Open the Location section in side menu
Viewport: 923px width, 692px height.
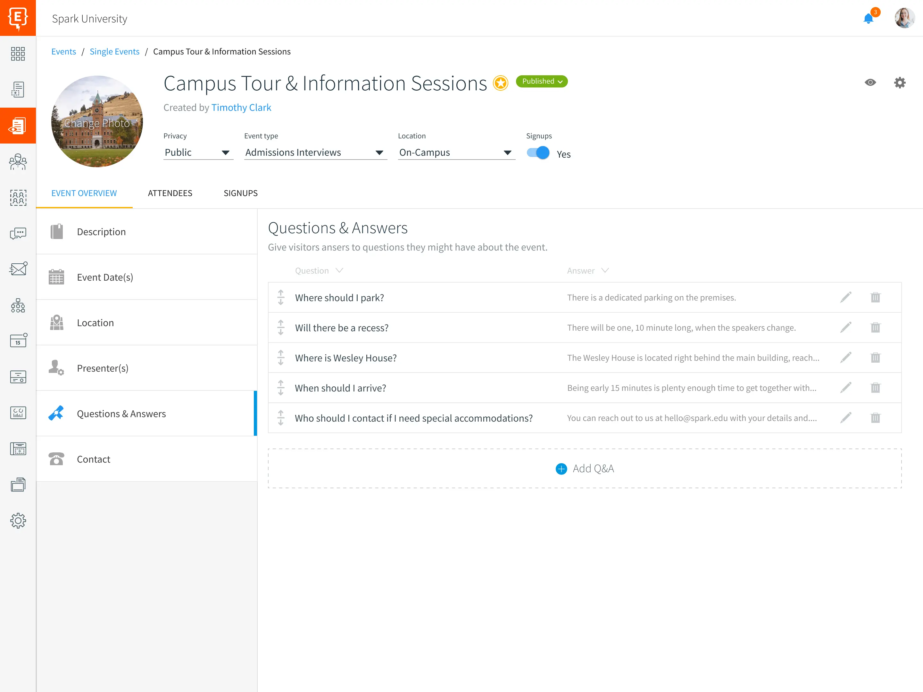(x=146, y=322)
